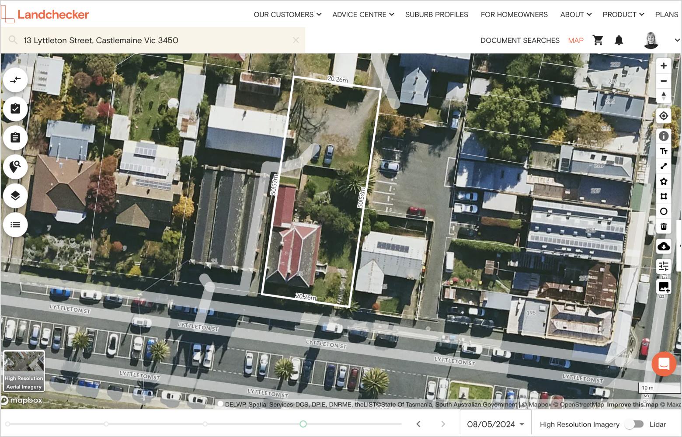The width and height of the screenshot is (682, 437).
Task: Click the Improve this map link
Action: (x=633, y=405)
